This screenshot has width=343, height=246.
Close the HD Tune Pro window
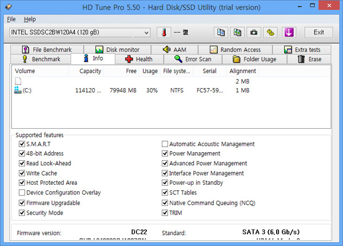coord(329,6)
